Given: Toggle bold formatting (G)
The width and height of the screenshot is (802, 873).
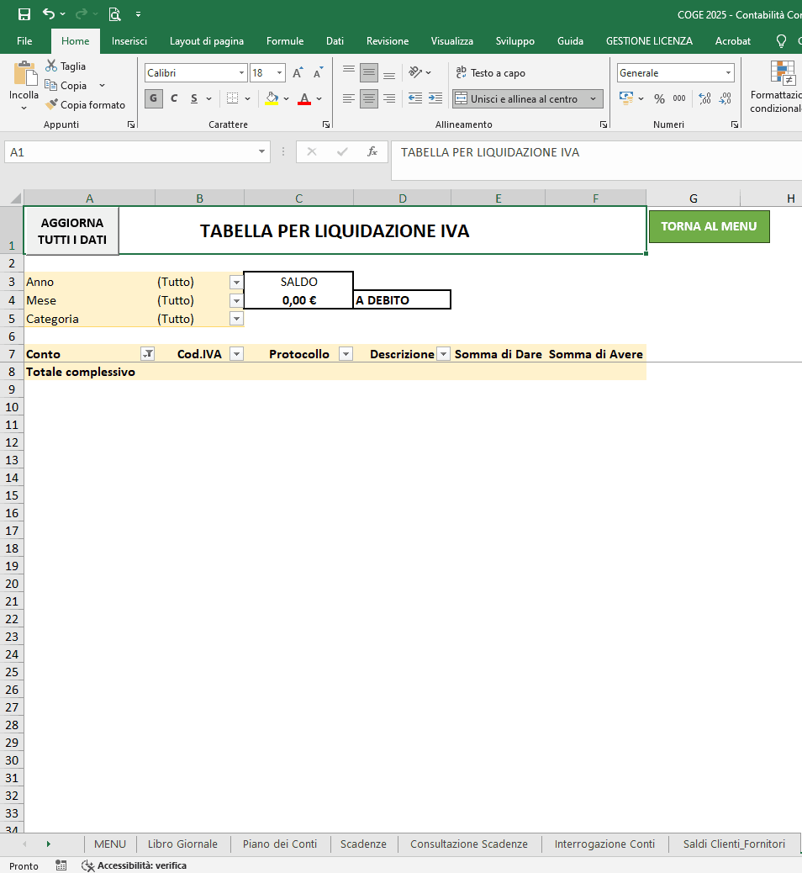Looking at the screenshot, I should [154, 98].
